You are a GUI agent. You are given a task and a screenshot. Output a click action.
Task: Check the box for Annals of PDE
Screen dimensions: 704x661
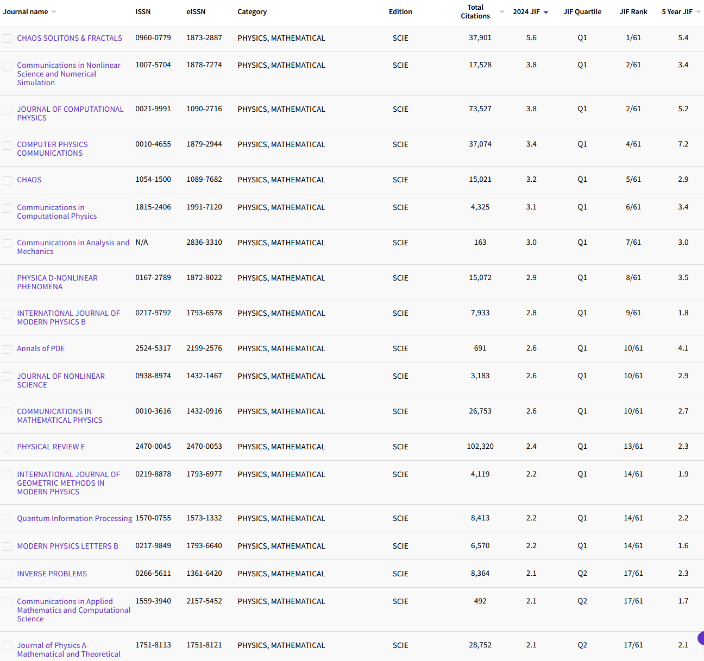(7, 349)
